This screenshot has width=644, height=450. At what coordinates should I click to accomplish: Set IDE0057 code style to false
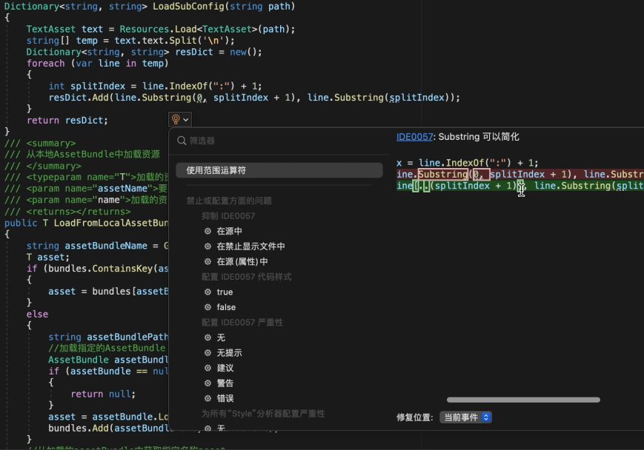226,307
